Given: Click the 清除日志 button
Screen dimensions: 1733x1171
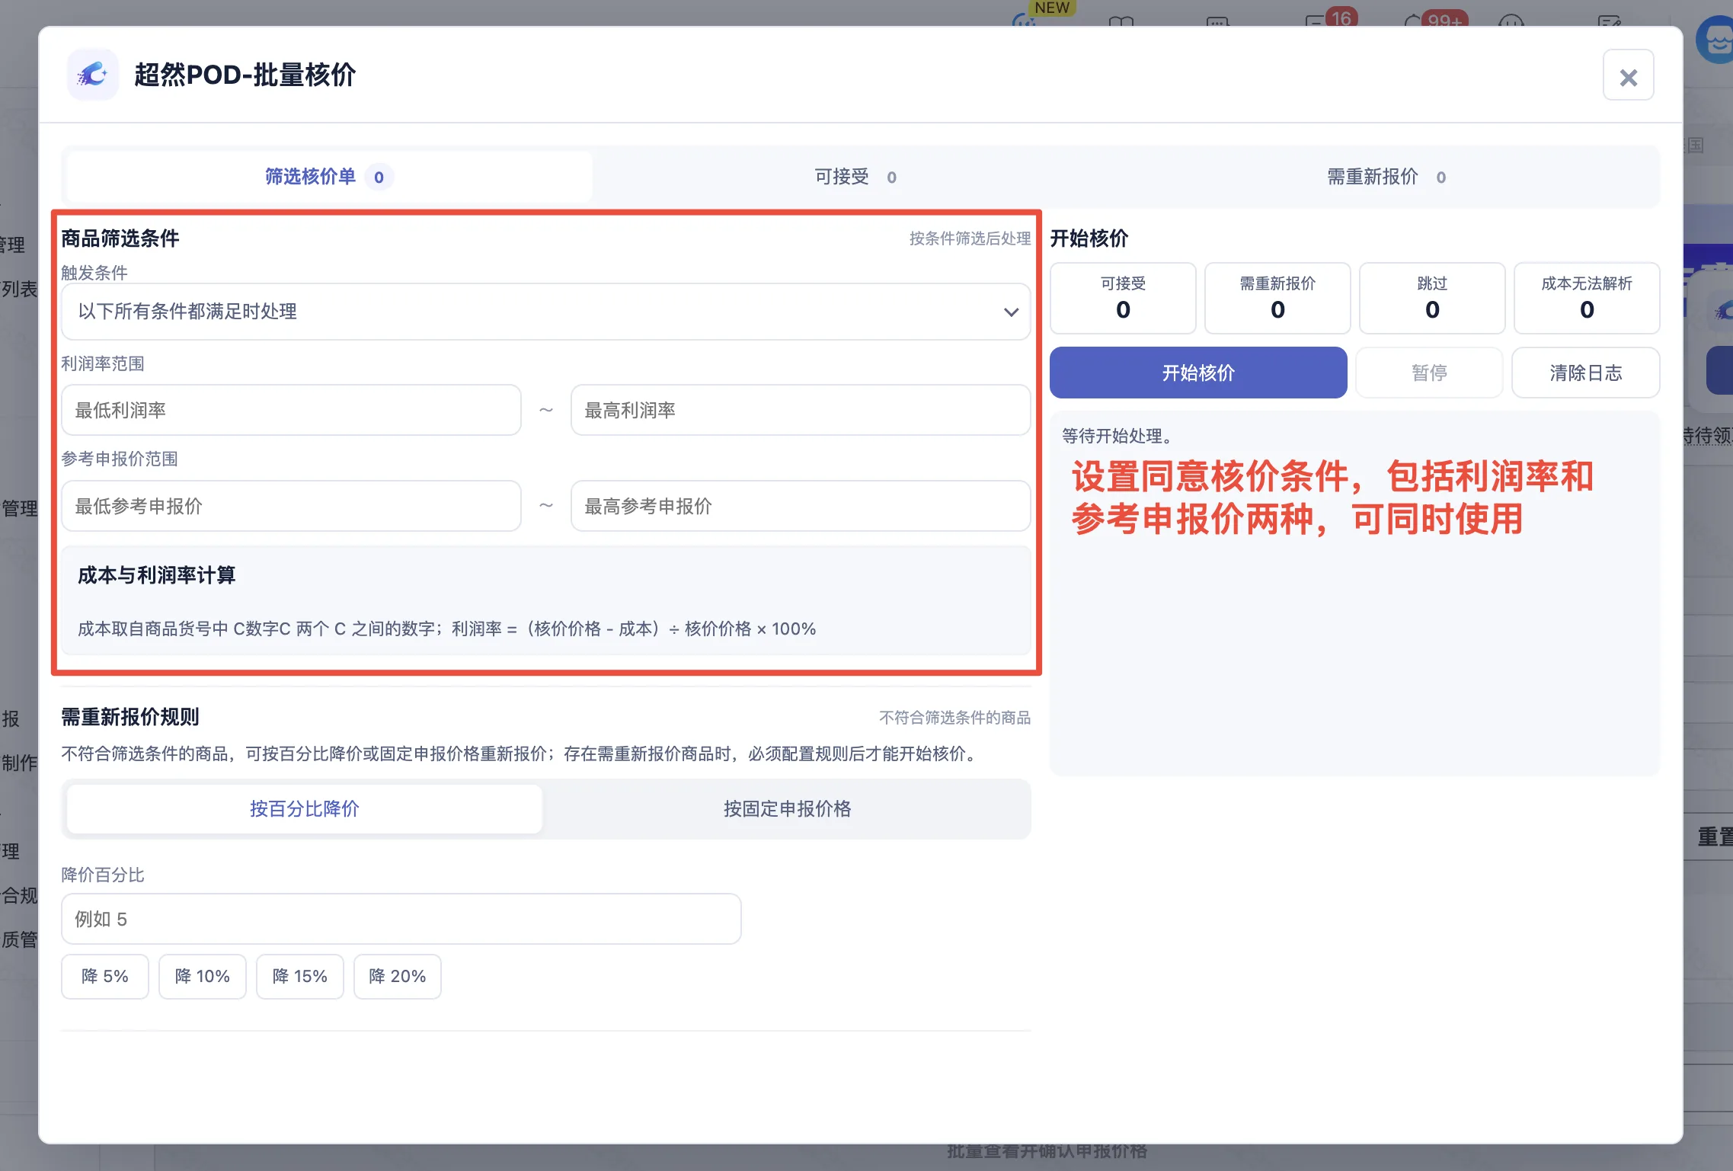Looking at the screenshot, I should tap(1585, 373).
